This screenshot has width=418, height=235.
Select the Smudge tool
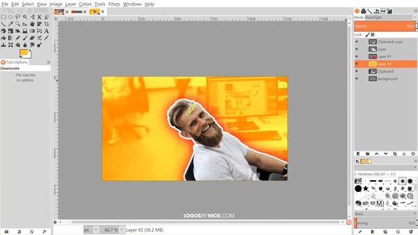(32, 45)
